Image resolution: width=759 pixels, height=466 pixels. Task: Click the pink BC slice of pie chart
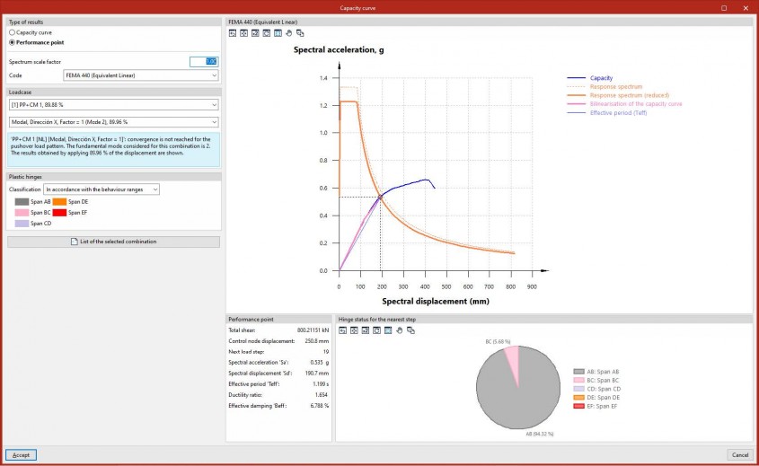512,361
